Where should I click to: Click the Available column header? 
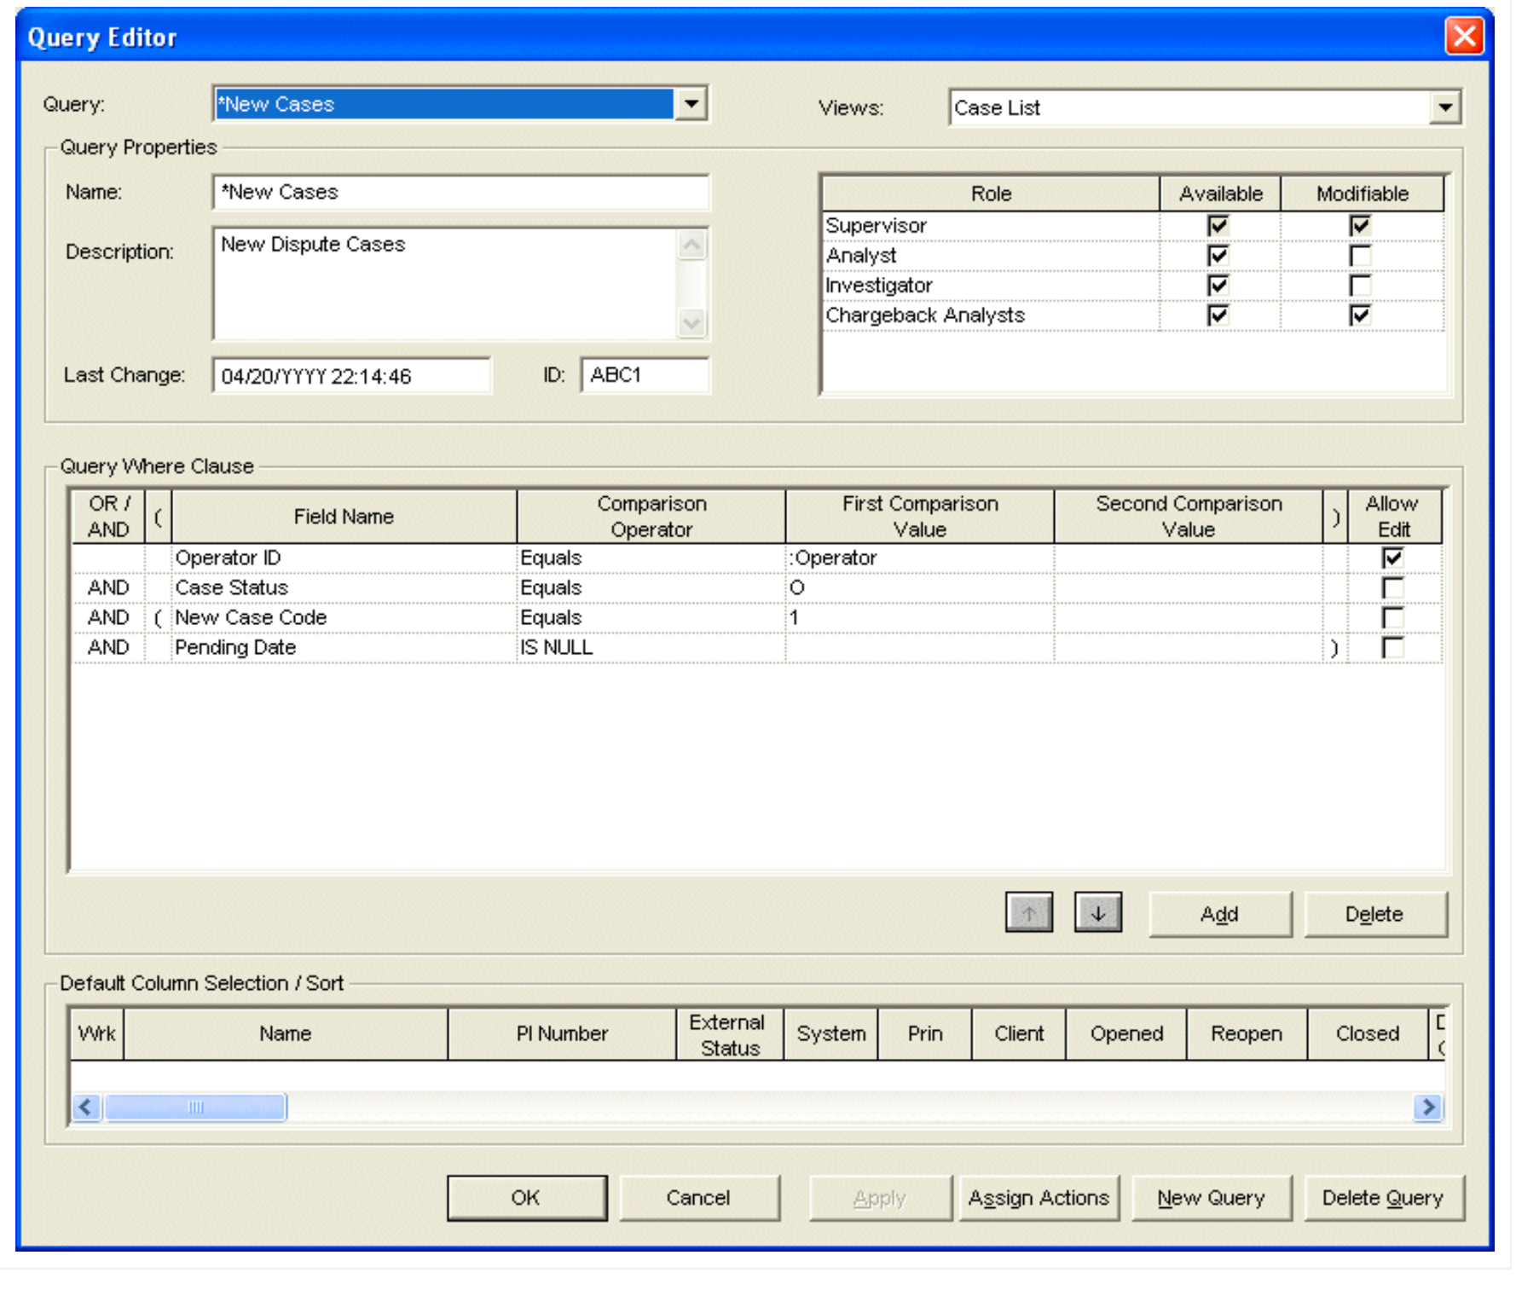pyautogui.click(x=1220, y=194)
